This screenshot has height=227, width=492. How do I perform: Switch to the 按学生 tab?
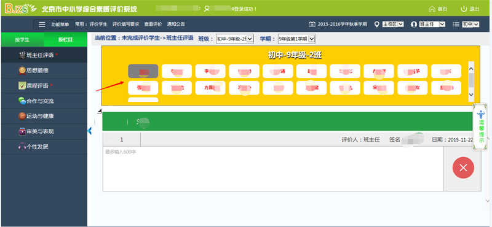point(22,39)
